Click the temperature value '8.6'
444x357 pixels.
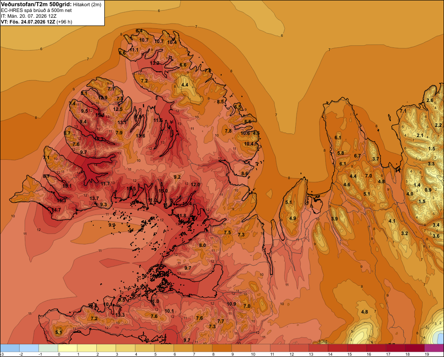[245, 174]
